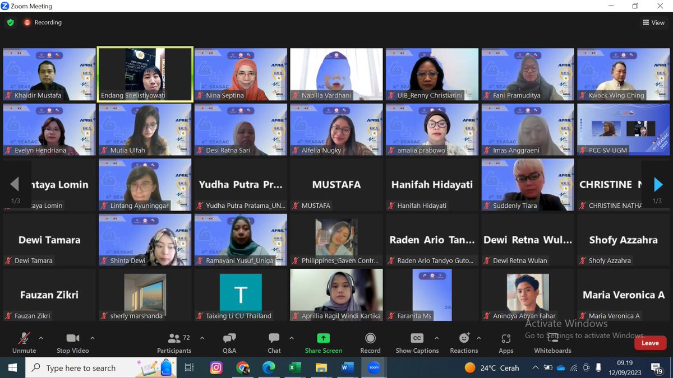The height and width of the screenshot is (378, 673).
Task: Go to next gallery page arrow
Action: pos(657,184)
